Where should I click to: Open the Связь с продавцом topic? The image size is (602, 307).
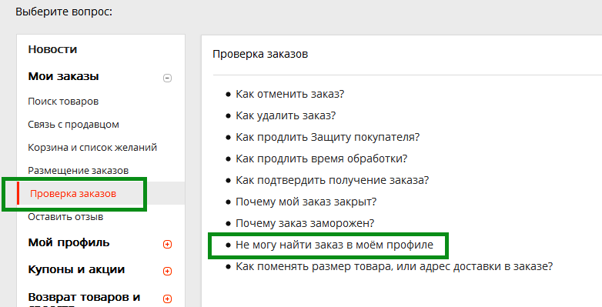[x=74, y=125]
